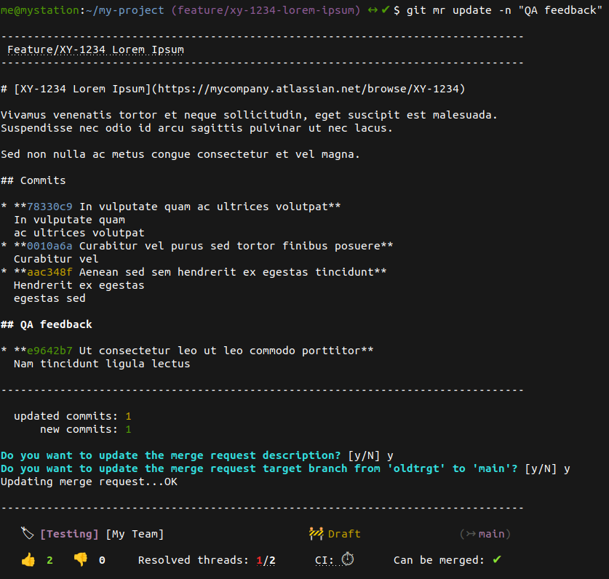Image resolution: width=609 pixels, height=579 pixels.
Task: Click the updated commits: 1 line
Action: pyautogui.click(x=73, y=416)
